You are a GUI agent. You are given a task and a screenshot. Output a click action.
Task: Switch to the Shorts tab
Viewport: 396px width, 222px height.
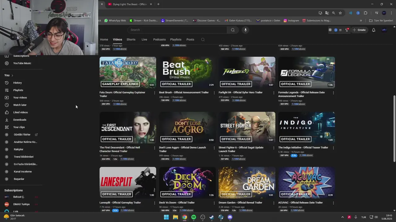coord(131,39)
